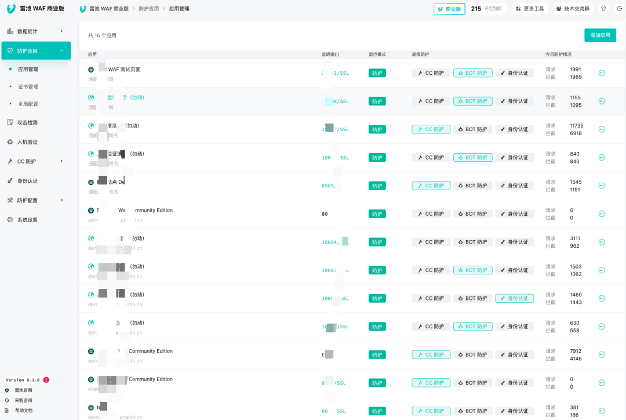Click the 添加应用 add application button
626x420 pixels.
click(x=600, y=35)
